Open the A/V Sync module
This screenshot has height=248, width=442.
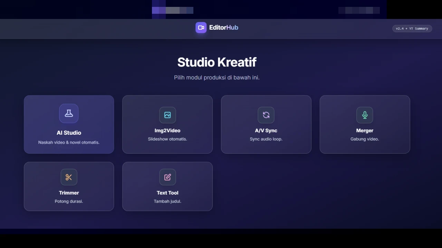coord(266,124)
